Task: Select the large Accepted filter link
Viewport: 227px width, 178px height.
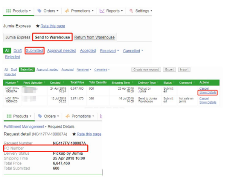Action: click(88, 51)
